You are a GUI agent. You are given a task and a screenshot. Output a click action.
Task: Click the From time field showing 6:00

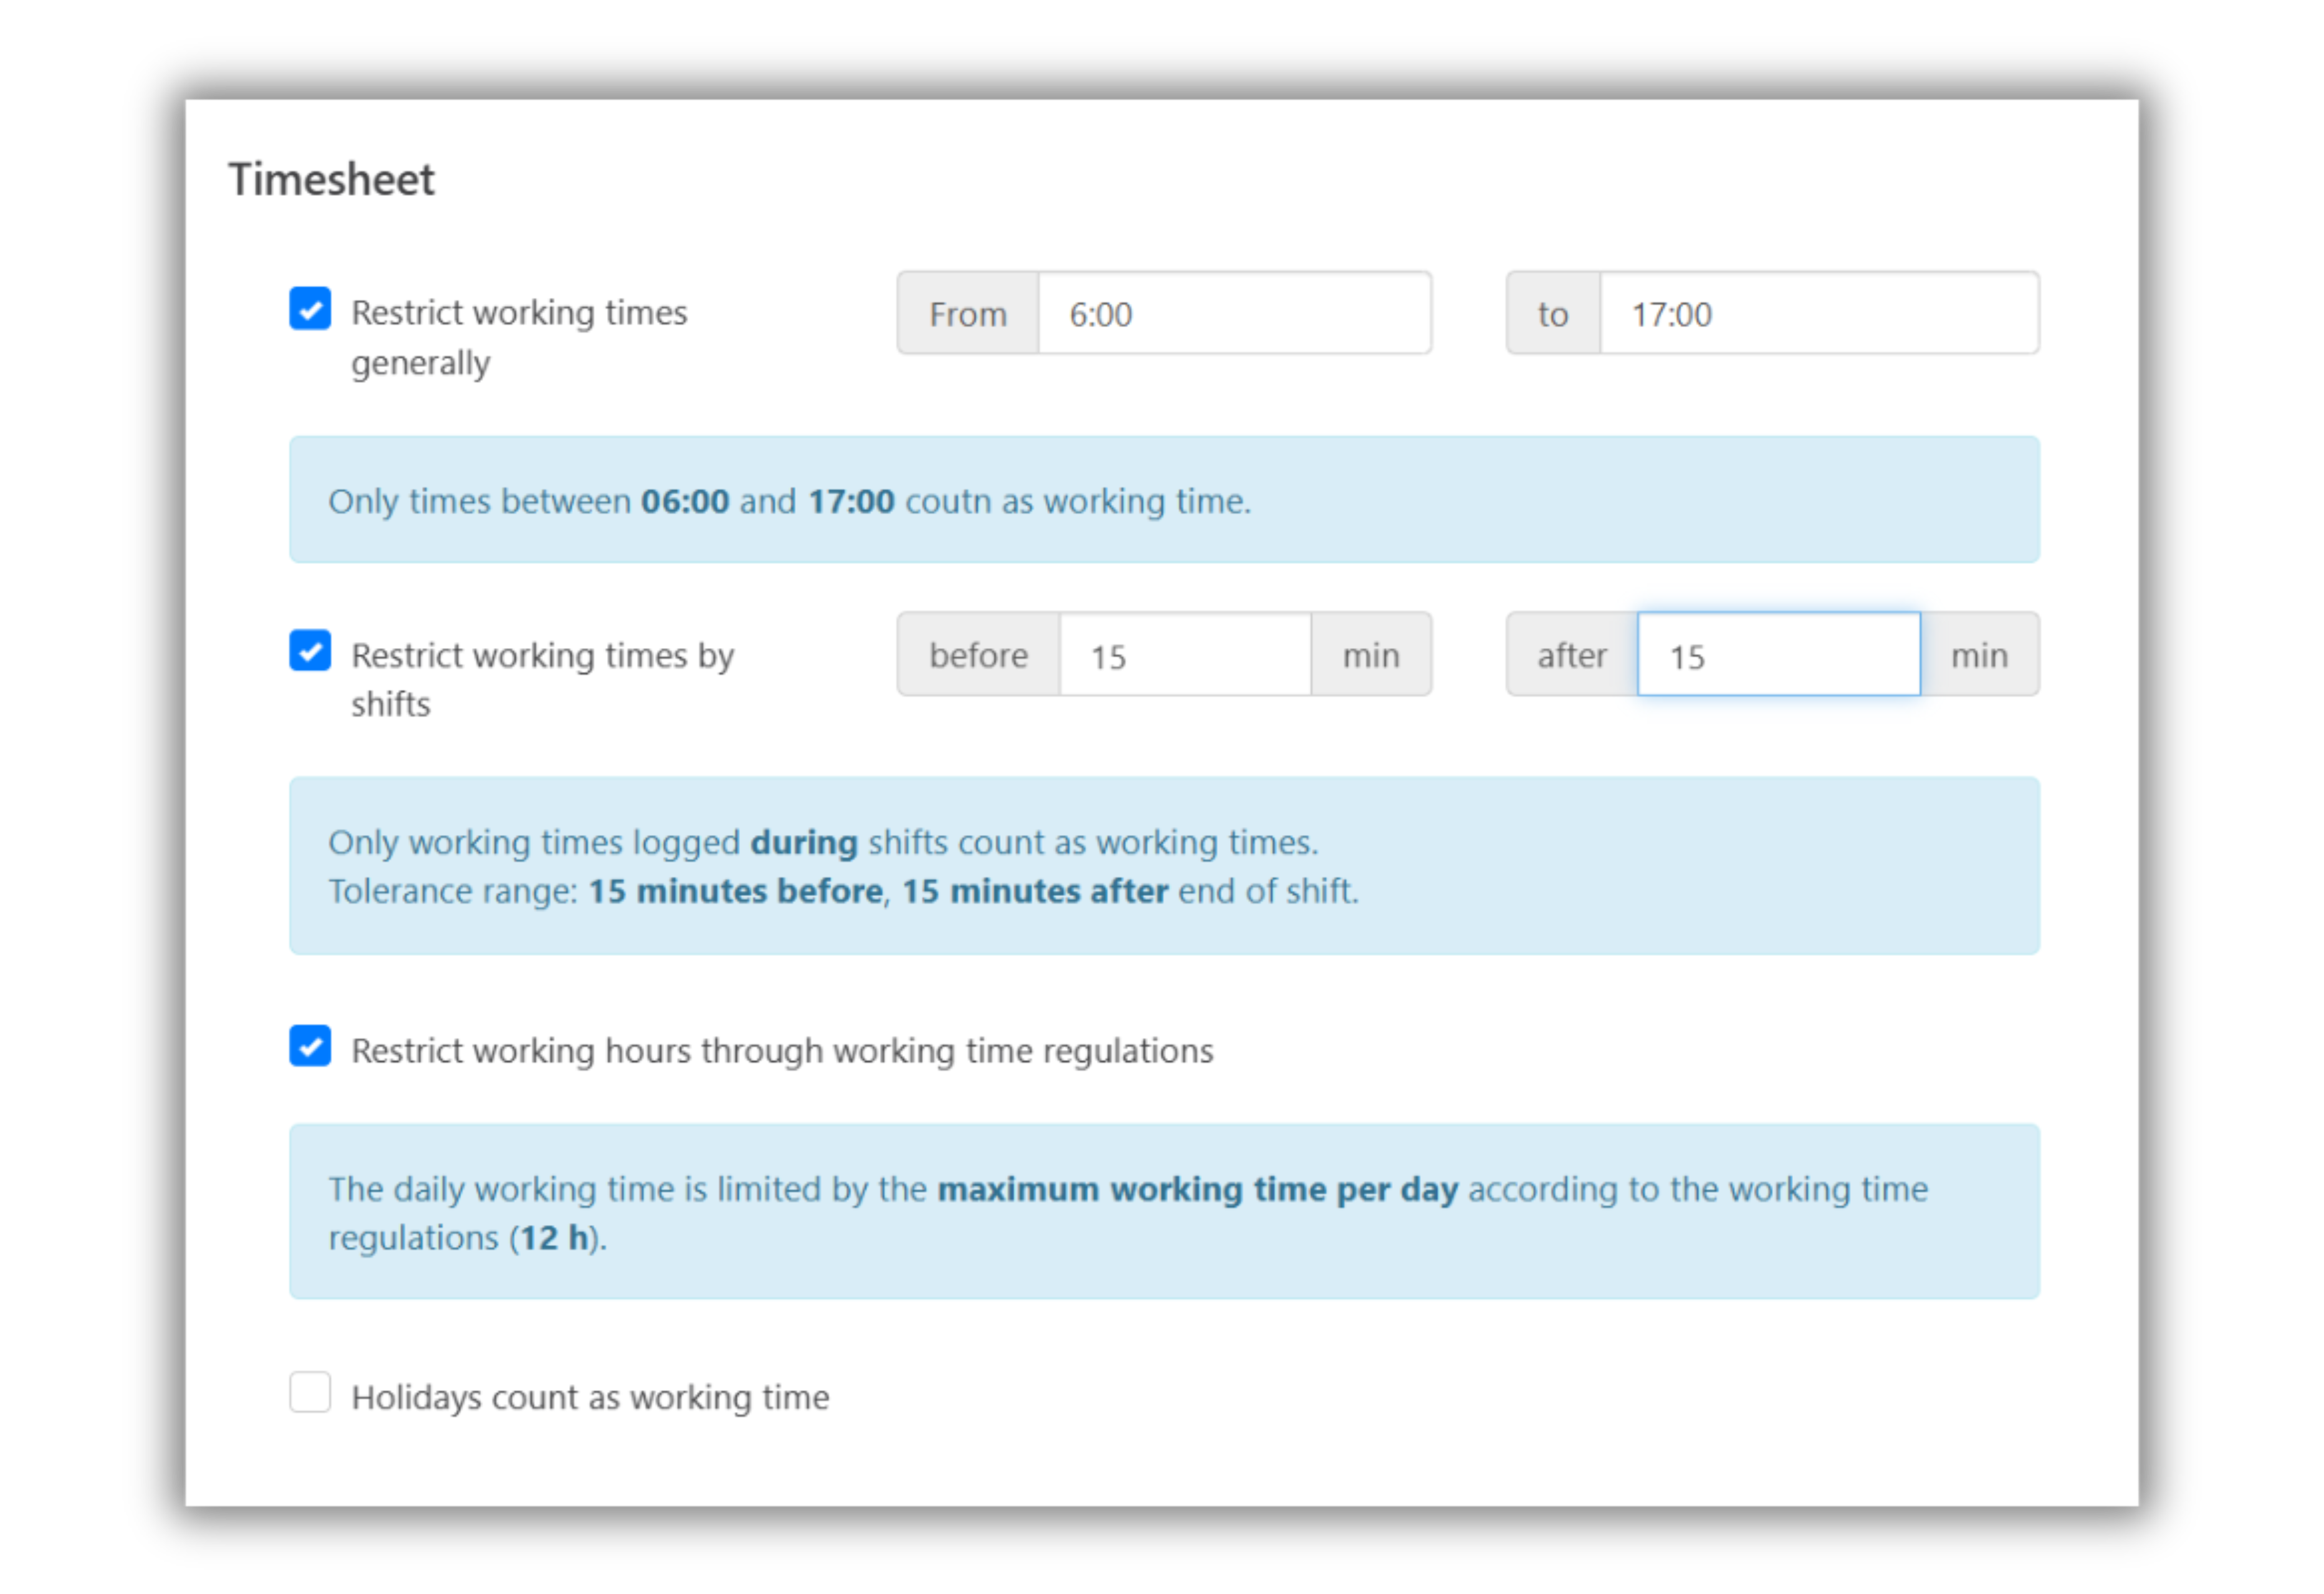[x=1235, y=313]
